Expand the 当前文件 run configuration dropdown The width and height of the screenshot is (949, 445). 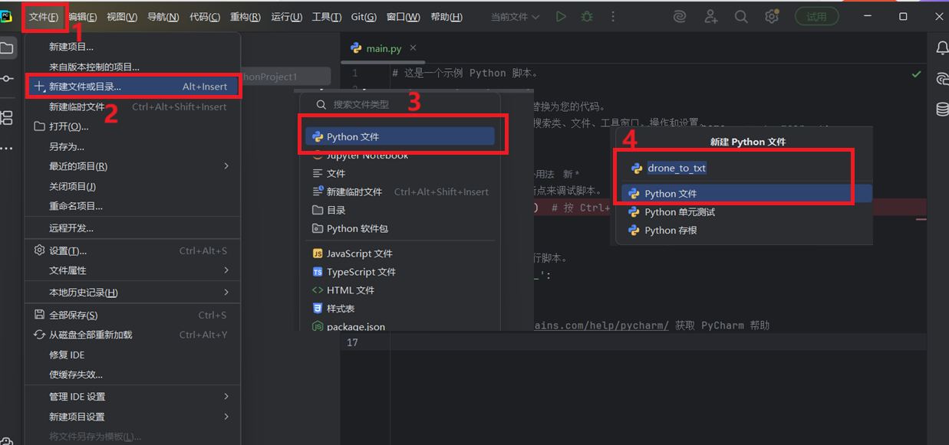pos(515,17)
